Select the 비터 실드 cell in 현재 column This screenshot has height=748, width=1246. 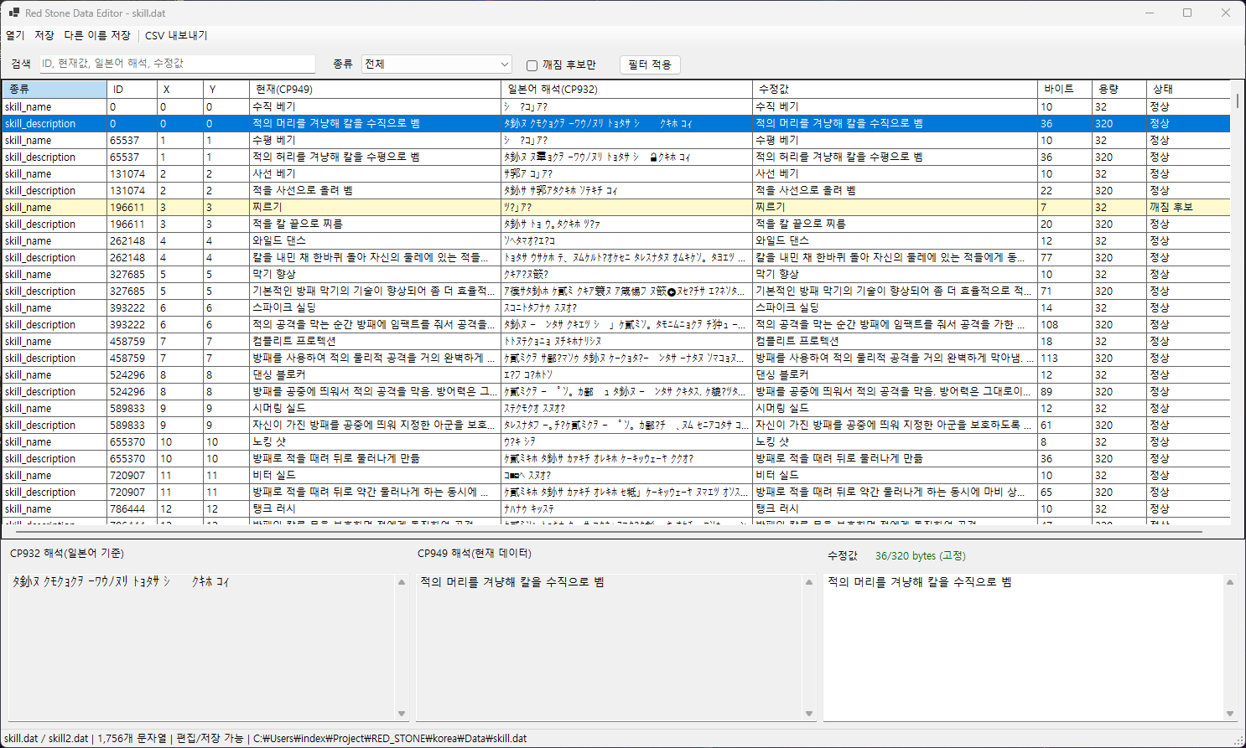click(376, 475)
